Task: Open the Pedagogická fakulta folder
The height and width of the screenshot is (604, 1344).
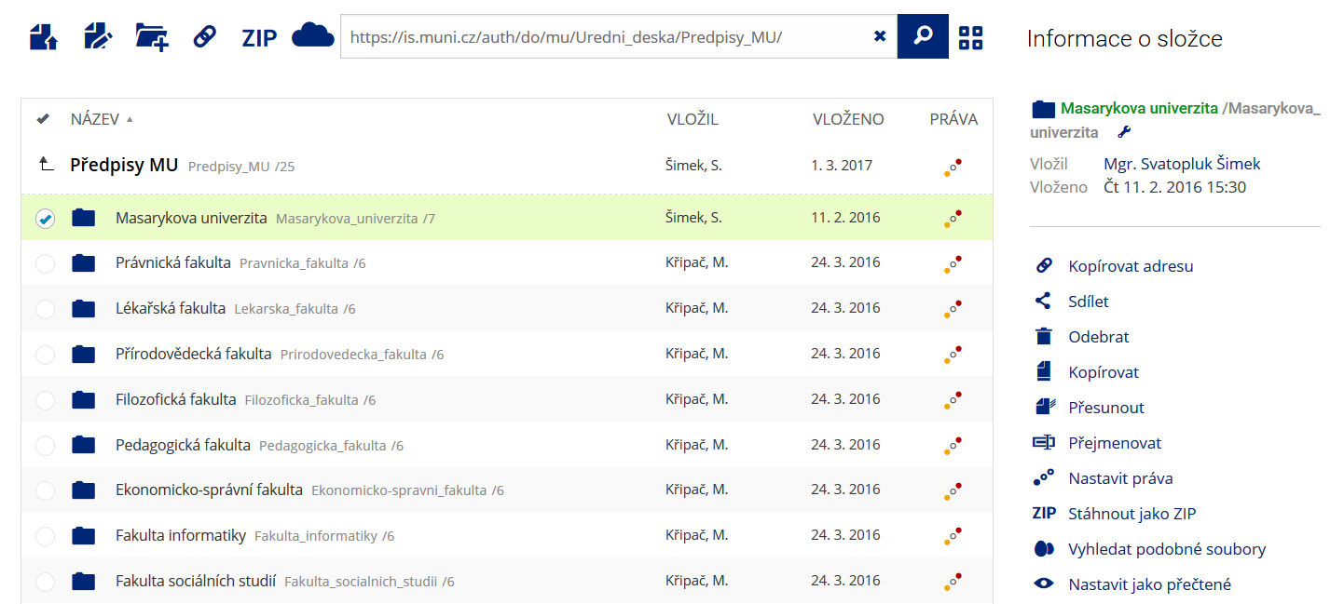Action: point(184,445)
